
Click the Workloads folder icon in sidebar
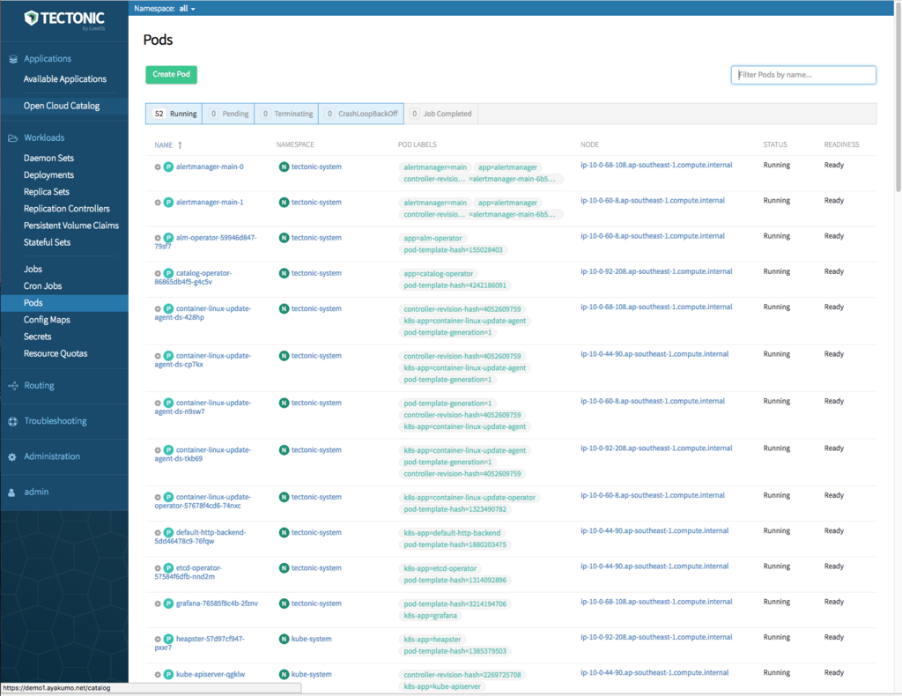(11, 137)
